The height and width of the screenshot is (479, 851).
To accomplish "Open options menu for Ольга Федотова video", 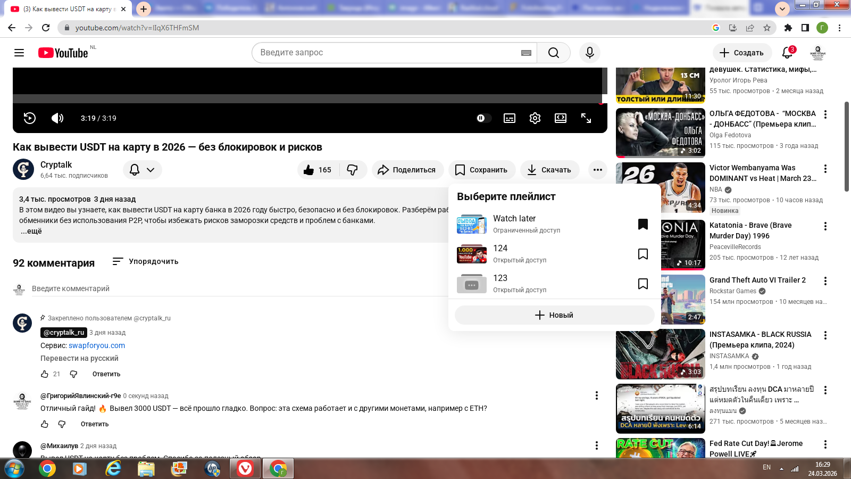I will (825, 114).
